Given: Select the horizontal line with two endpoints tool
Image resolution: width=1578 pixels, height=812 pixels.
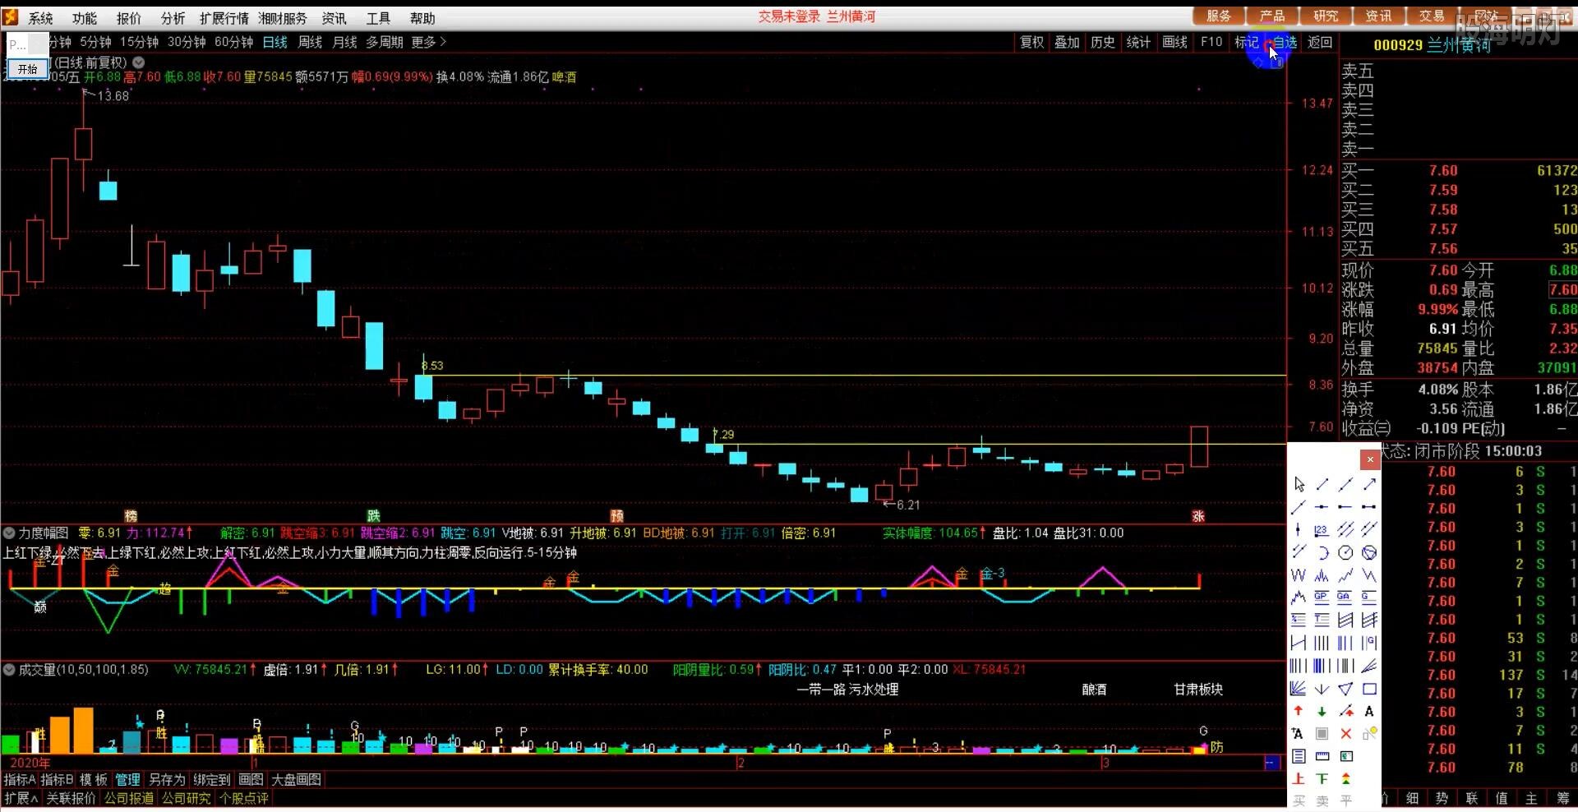Looking at the screenshot, I should click(1369, 507).
